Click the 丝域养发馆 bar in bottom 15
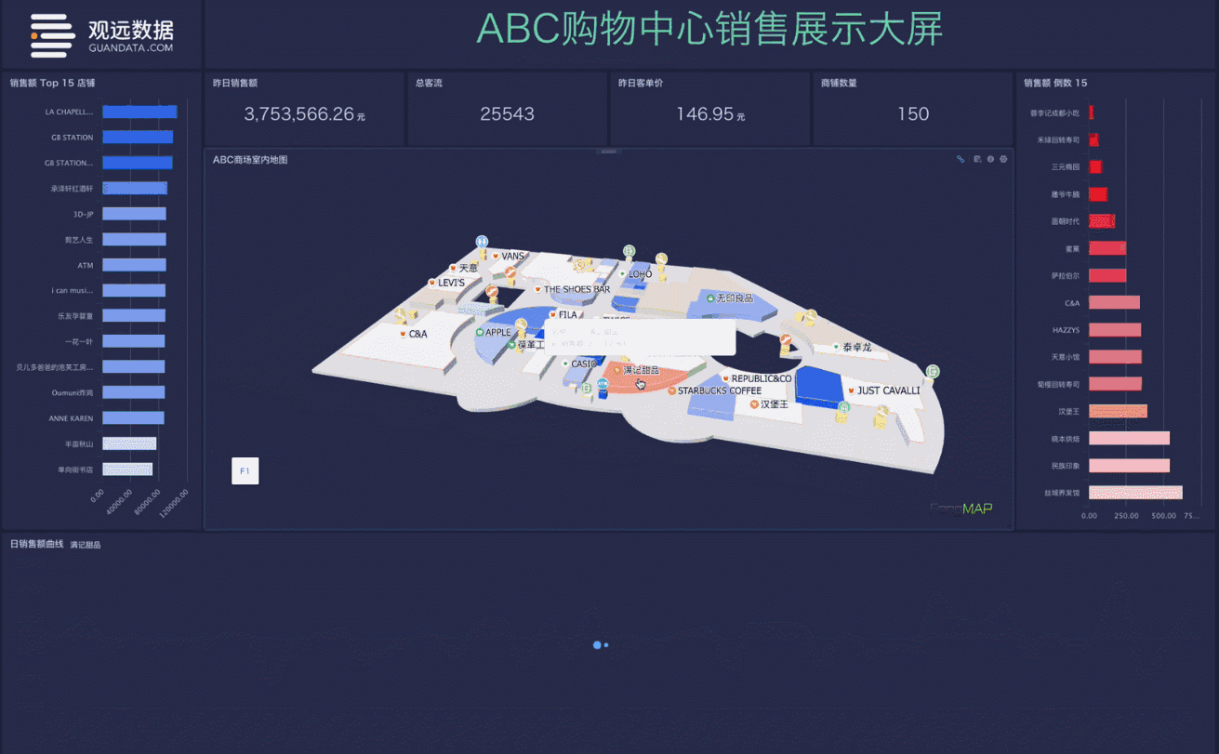The height and width of the screenshot is (754, 1219). [1135, 493]
